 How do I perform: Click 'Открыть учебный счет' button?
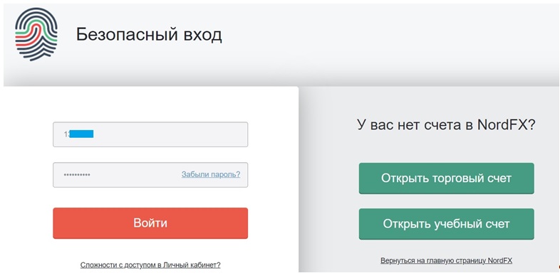(x=447, y=224)
